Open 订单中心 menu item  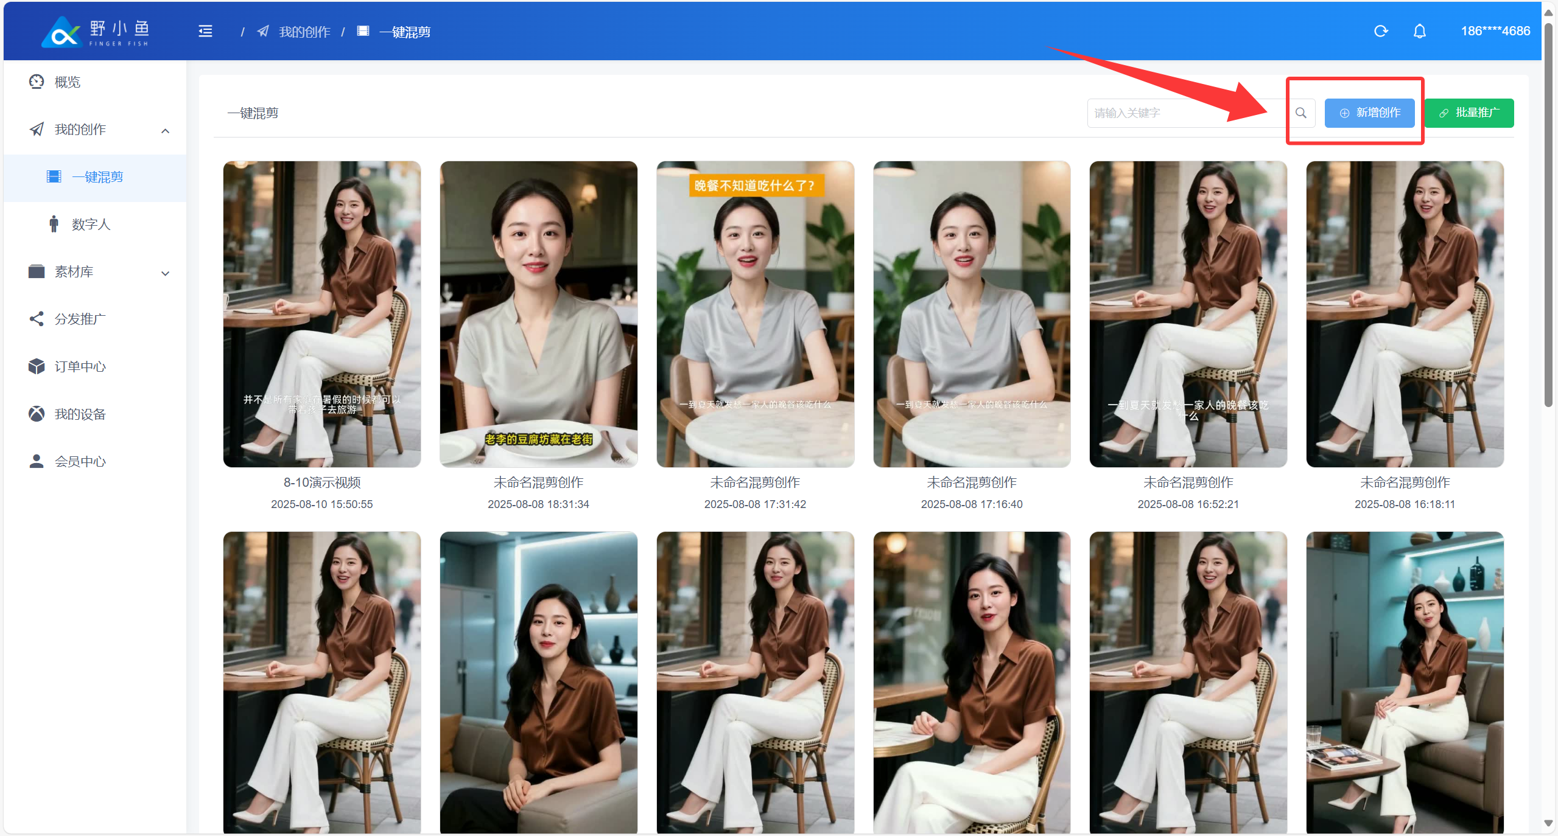pyautogui.click(x=80, y=366)
